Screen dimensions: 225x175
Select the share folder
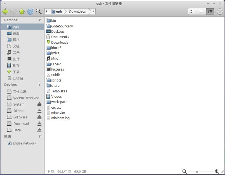[x=53, y=86]
